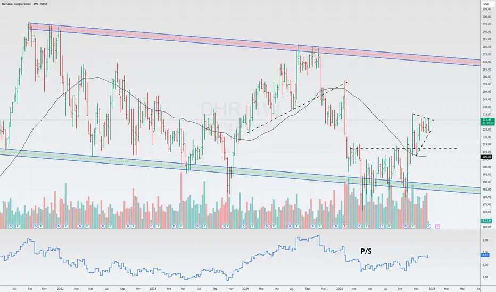Select the dashed triangle upper line near 235
496x292 pixels.
[x=423, y=117]
